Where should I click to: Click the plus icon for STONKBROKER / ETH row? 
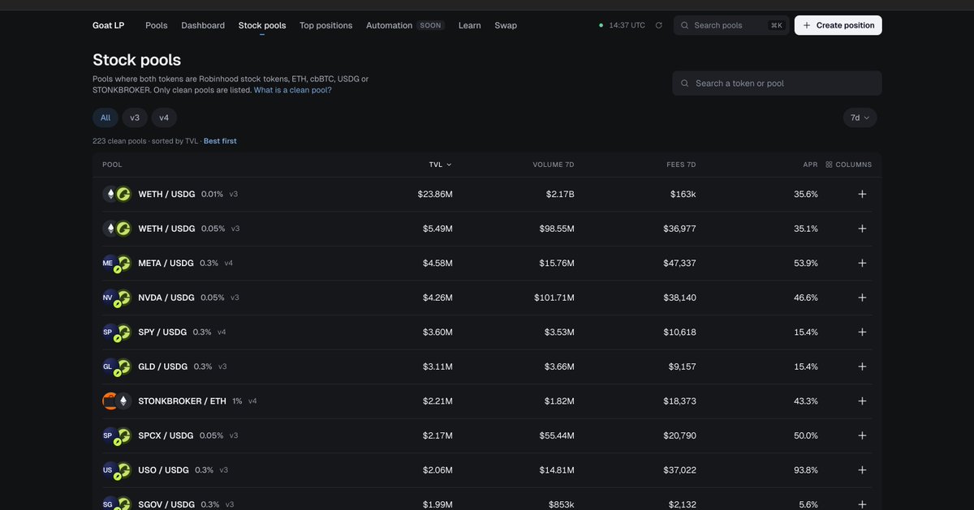(862, 401)
